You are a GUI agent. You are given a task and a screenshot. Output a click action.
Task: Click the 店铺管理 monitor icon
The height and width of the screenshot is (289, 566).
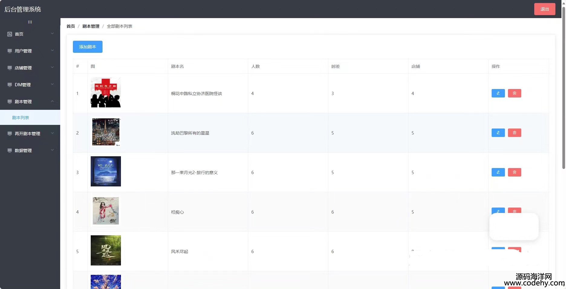click(10, 68)
